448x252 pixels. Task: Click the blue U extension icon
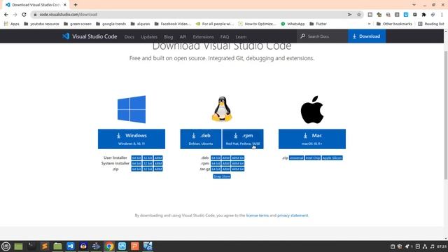pyautogui.click(x=406, y=15)
